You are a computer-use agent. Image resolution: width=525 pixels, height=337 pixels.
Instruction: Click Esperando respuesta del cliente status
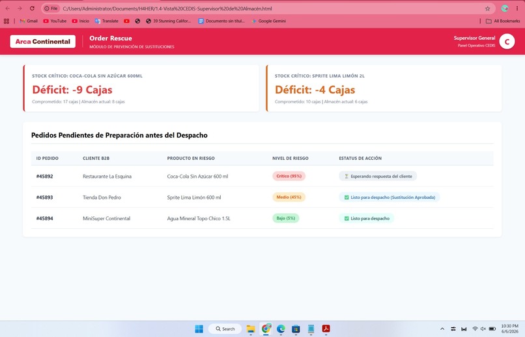[378, 176]
